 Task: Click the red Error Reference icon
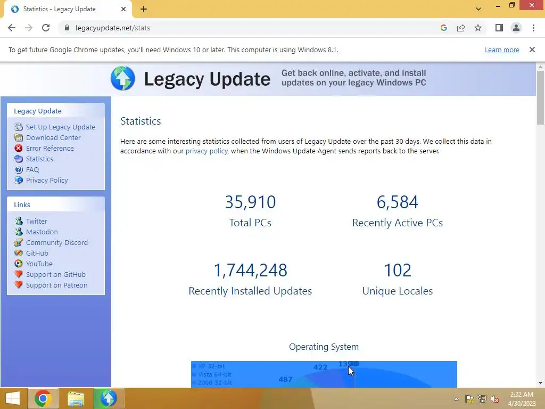(x=19, y=148)
